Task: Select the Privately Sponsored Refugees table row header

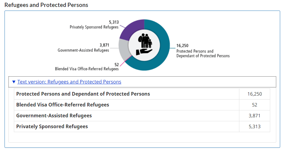Action: pyautogui.click(x=52, y=126)
